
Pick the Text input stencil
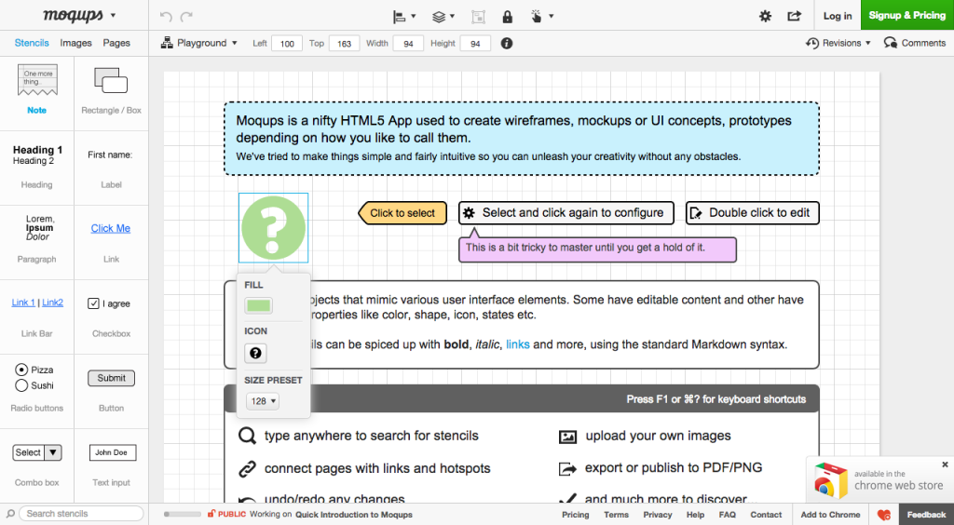112,465
